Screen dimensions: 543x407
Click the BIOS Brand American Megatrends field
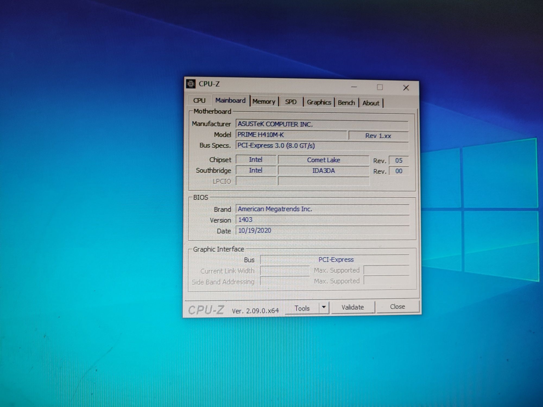click(322, 209)
